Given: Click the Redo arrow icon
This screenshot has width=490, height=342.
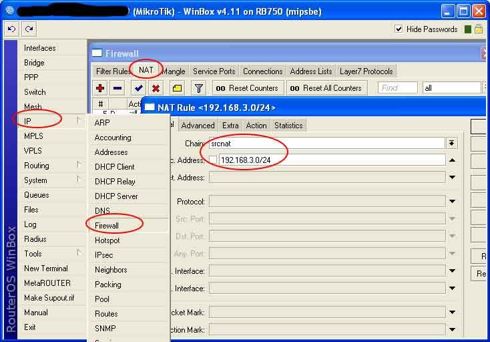Looking at the screenshot, I should coord(29,29).
